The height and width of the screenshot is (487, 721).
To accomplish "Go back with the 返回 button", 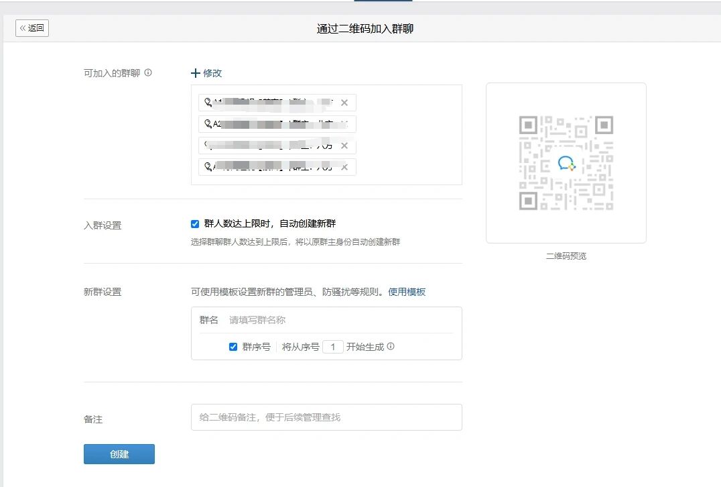I will pos(31,28).
